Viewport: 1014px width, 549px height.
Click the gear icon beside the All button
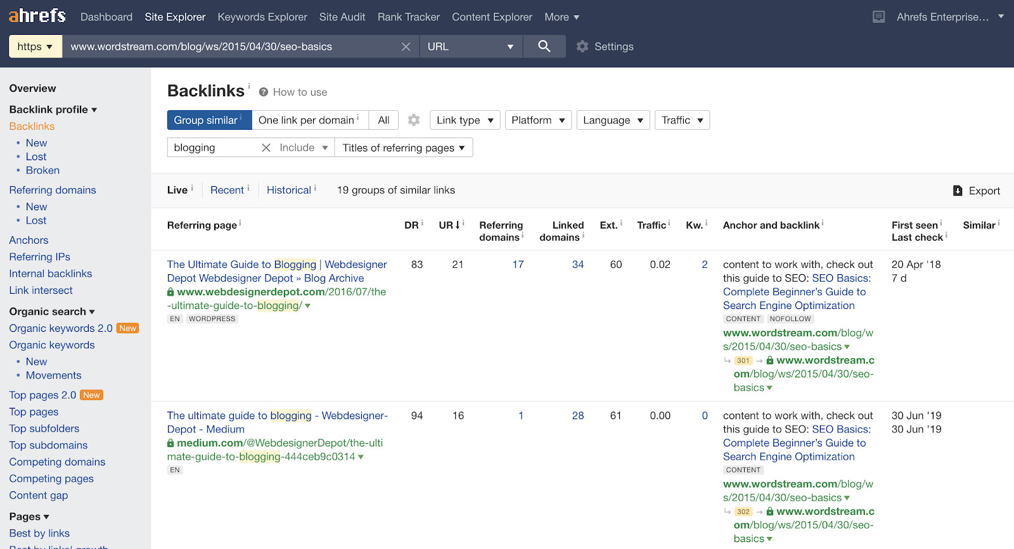tap(414, 120)
